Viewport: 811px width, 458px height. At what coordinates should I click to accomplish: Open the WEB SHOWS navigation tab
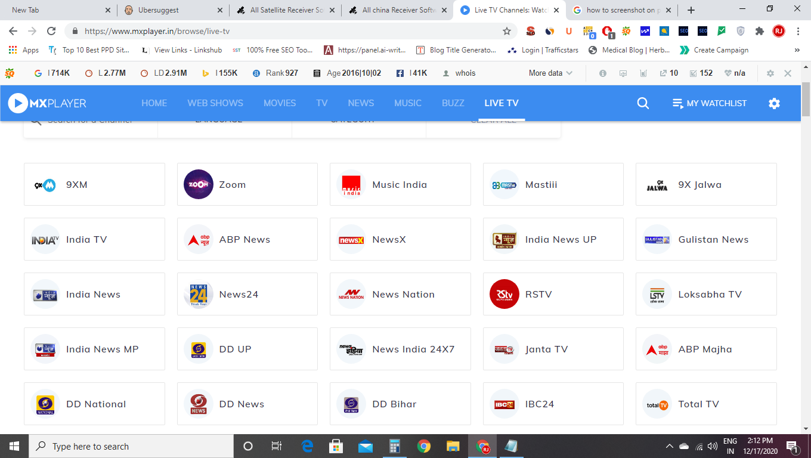pos(215,103)
